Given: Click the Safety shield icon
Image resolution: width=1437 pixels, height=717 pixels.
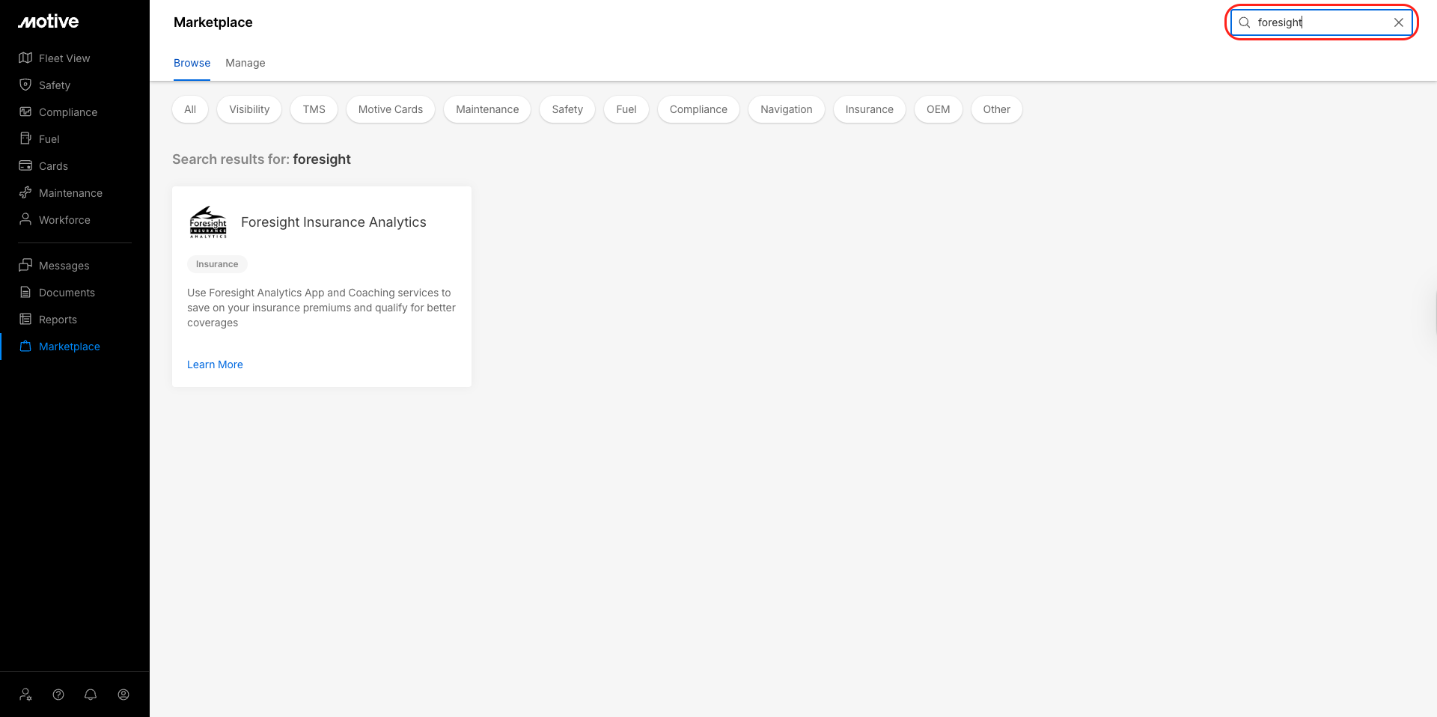Looking at the screenshot, I should click(x=25, y=85).
